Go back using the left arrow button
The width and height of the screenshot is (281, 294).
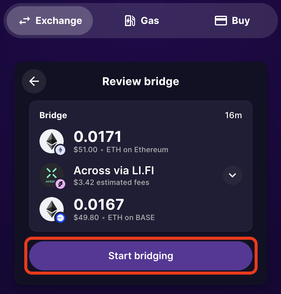(x=34, y=81)
